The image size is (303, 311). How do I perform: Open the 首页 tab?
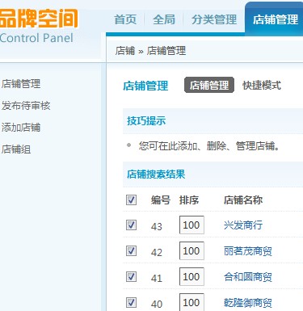[x=125, y=19]
